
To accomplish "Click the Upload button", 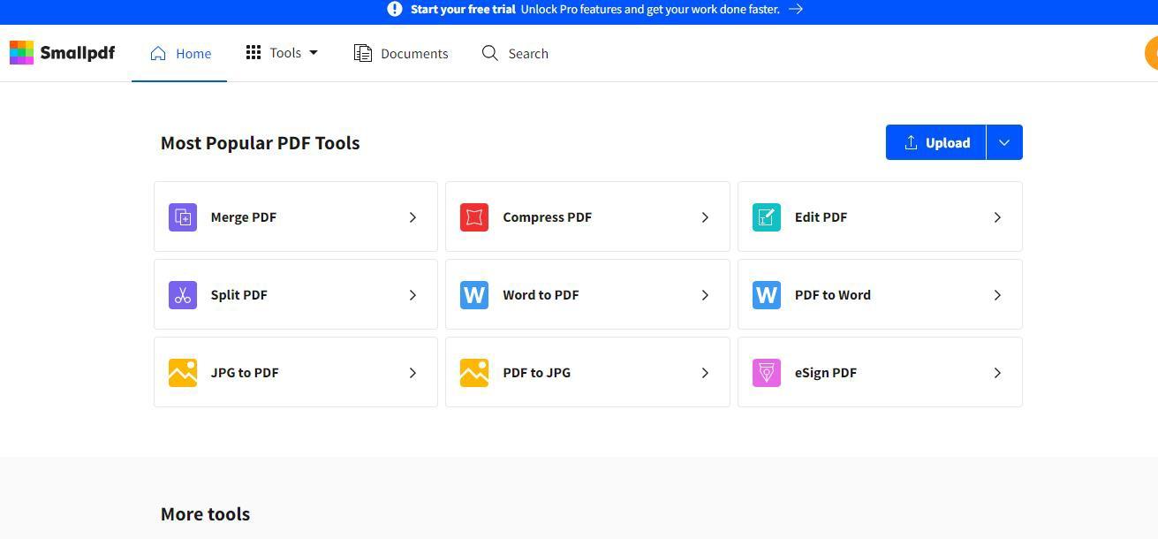I will 935,142.
